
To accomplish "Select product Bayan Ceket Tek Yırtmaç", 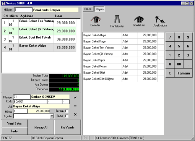I will click(123, 48).
